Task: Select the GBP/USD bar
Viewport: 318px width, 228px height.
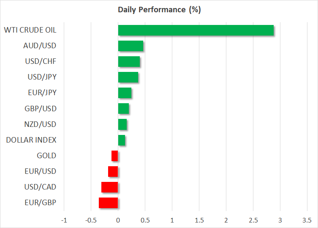Action: point(123,109)
